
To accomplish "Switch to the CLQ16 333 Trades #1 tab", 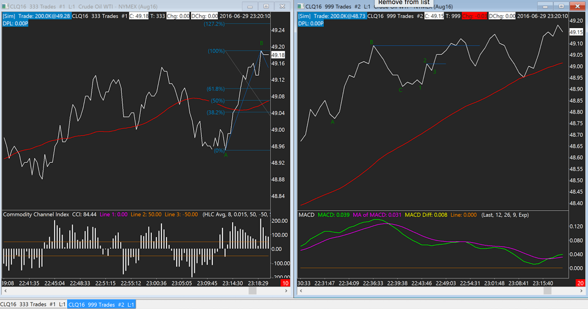I will [x=33, y=304].
